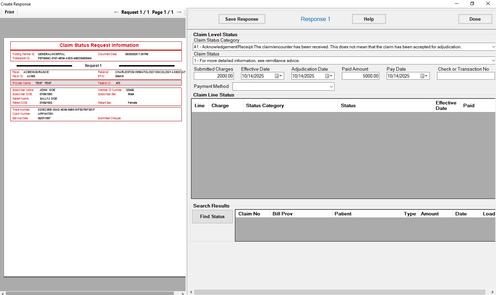Click the Check or Transaction No field
Image resolution: width=496 pixels, height=295 pixels.
point(466,76)
